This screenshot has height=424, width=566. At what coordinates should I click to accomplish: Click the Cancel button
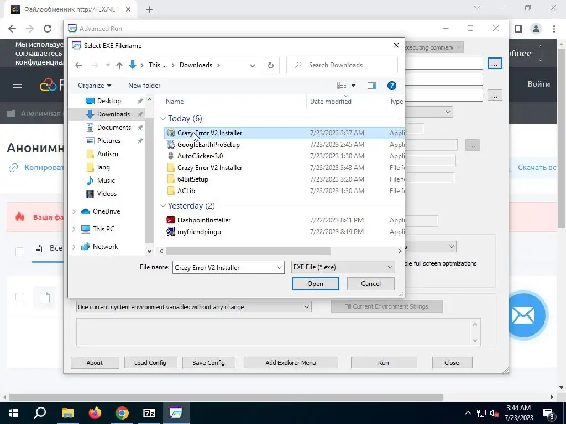371,284
